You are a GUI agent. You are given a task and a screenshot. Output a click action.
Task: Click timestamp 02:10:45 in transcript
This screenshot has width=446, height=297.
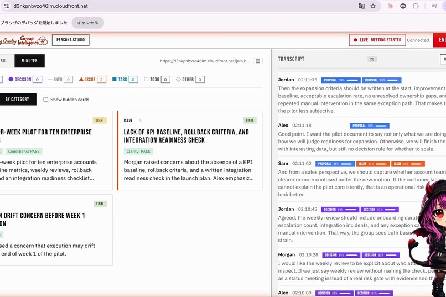click(x=308, y=209)
